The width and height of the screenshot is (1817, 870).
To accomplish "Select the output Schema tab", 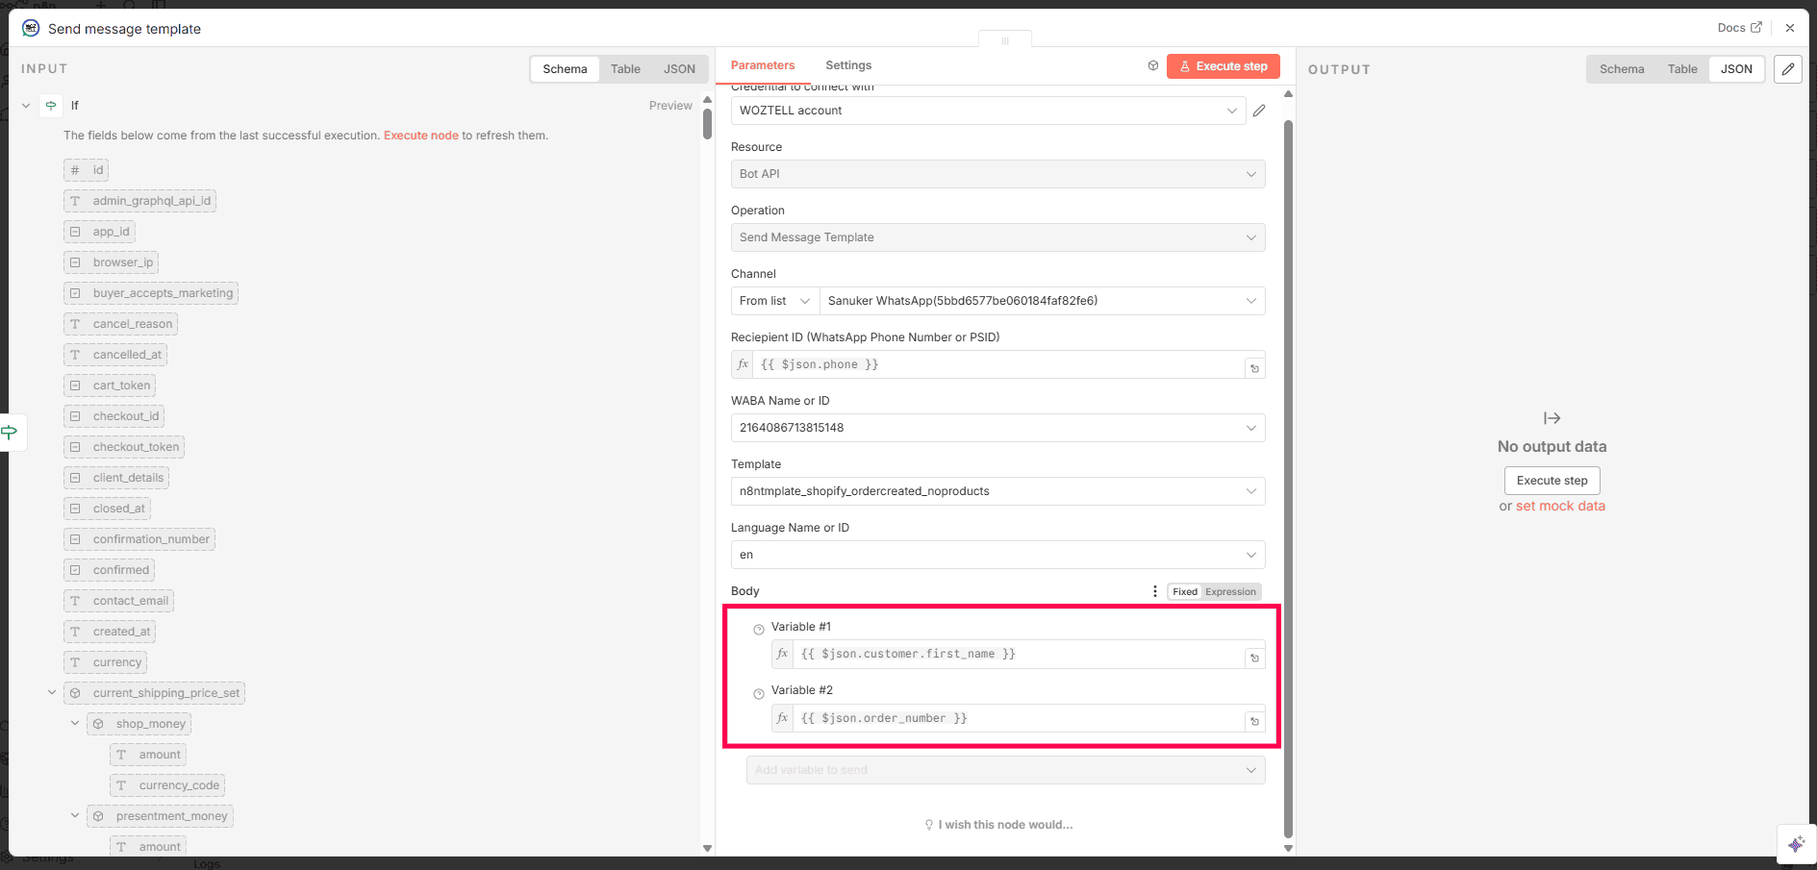I will click(x=1621, y=69).
